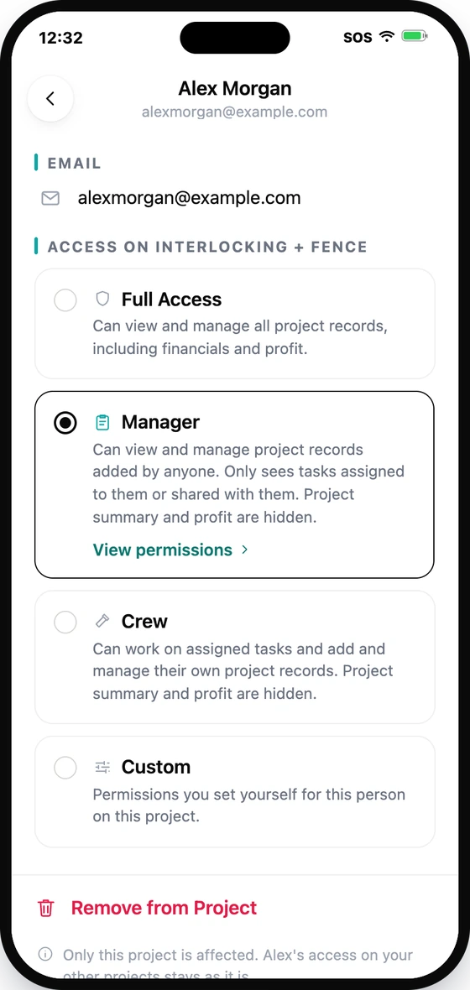This screenshot has width=470, height=990.
Task: Select the Full Access radio button
Action: tap(65, 300)
